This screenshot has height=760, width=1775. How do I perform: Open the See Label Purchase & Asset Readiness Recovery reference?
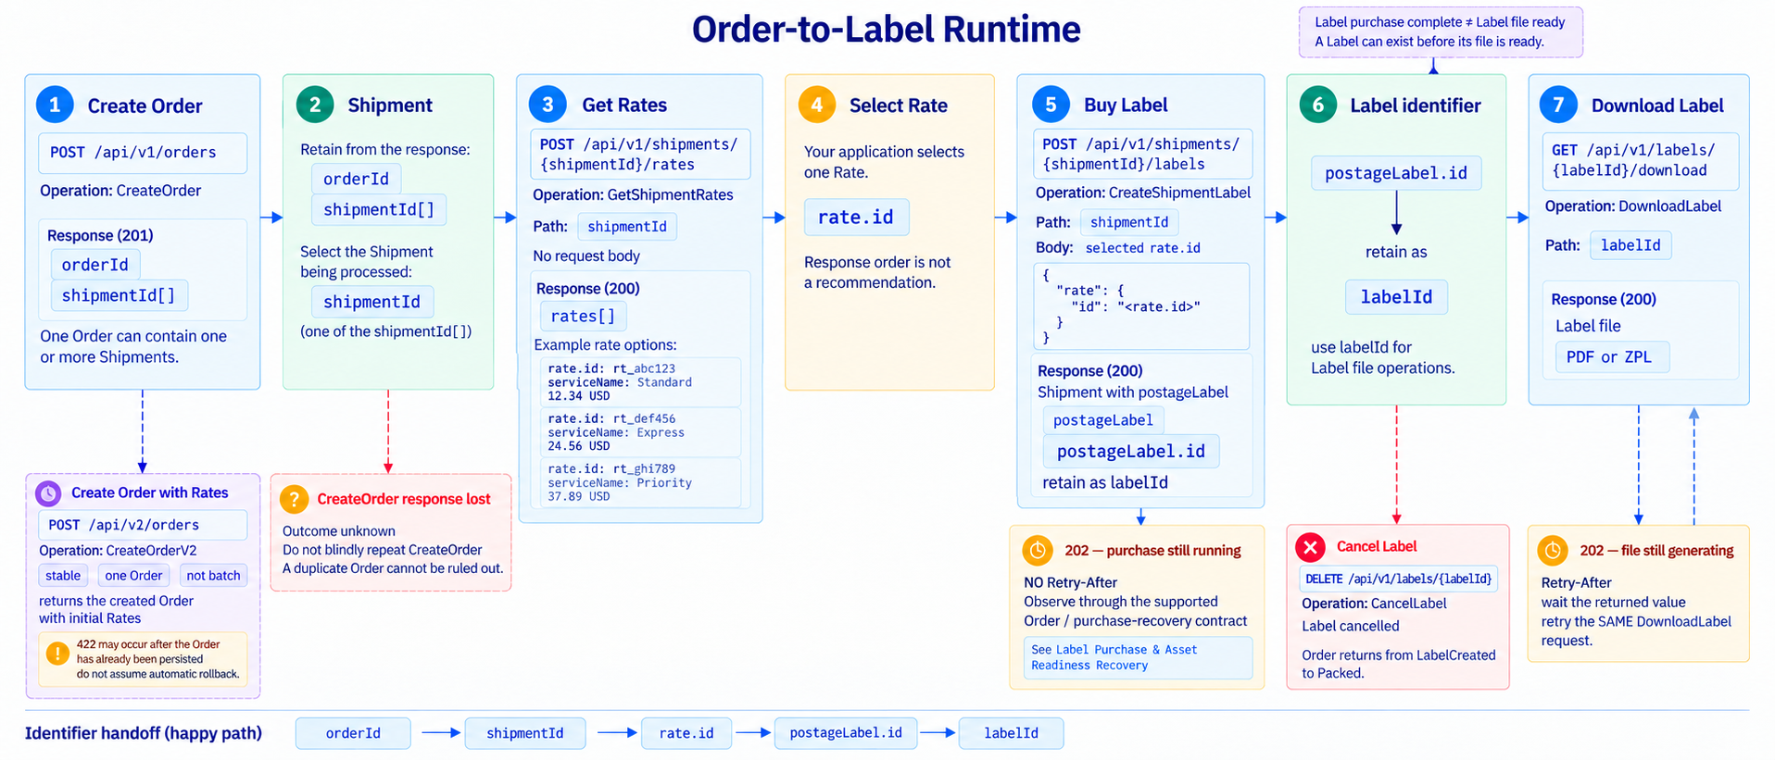[x=1138, y=657]
